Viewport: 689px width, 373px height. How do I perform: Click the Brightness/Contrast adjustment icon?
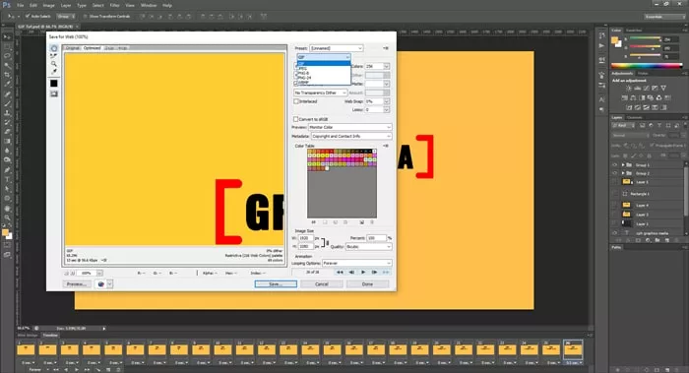coord(628,88)
